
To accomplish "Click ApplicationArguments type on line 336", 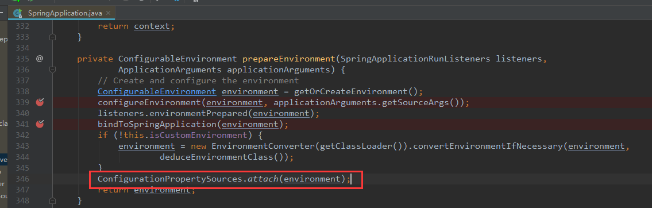I will click(170, 70).
